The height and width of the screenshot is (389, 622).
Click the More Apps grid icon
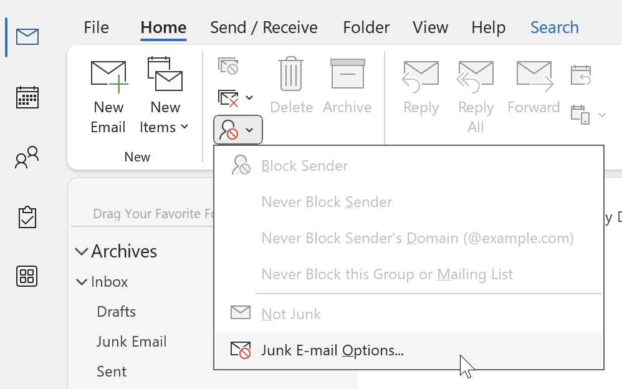pyautogui.click(x=26, y=276)
